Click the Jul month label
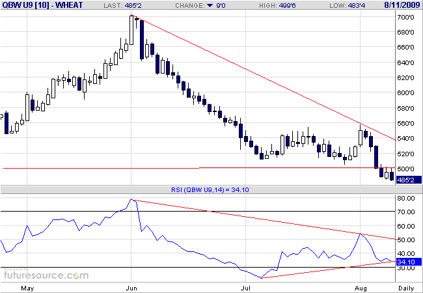Viewport: 423px width, 293px height. (246, 288)
